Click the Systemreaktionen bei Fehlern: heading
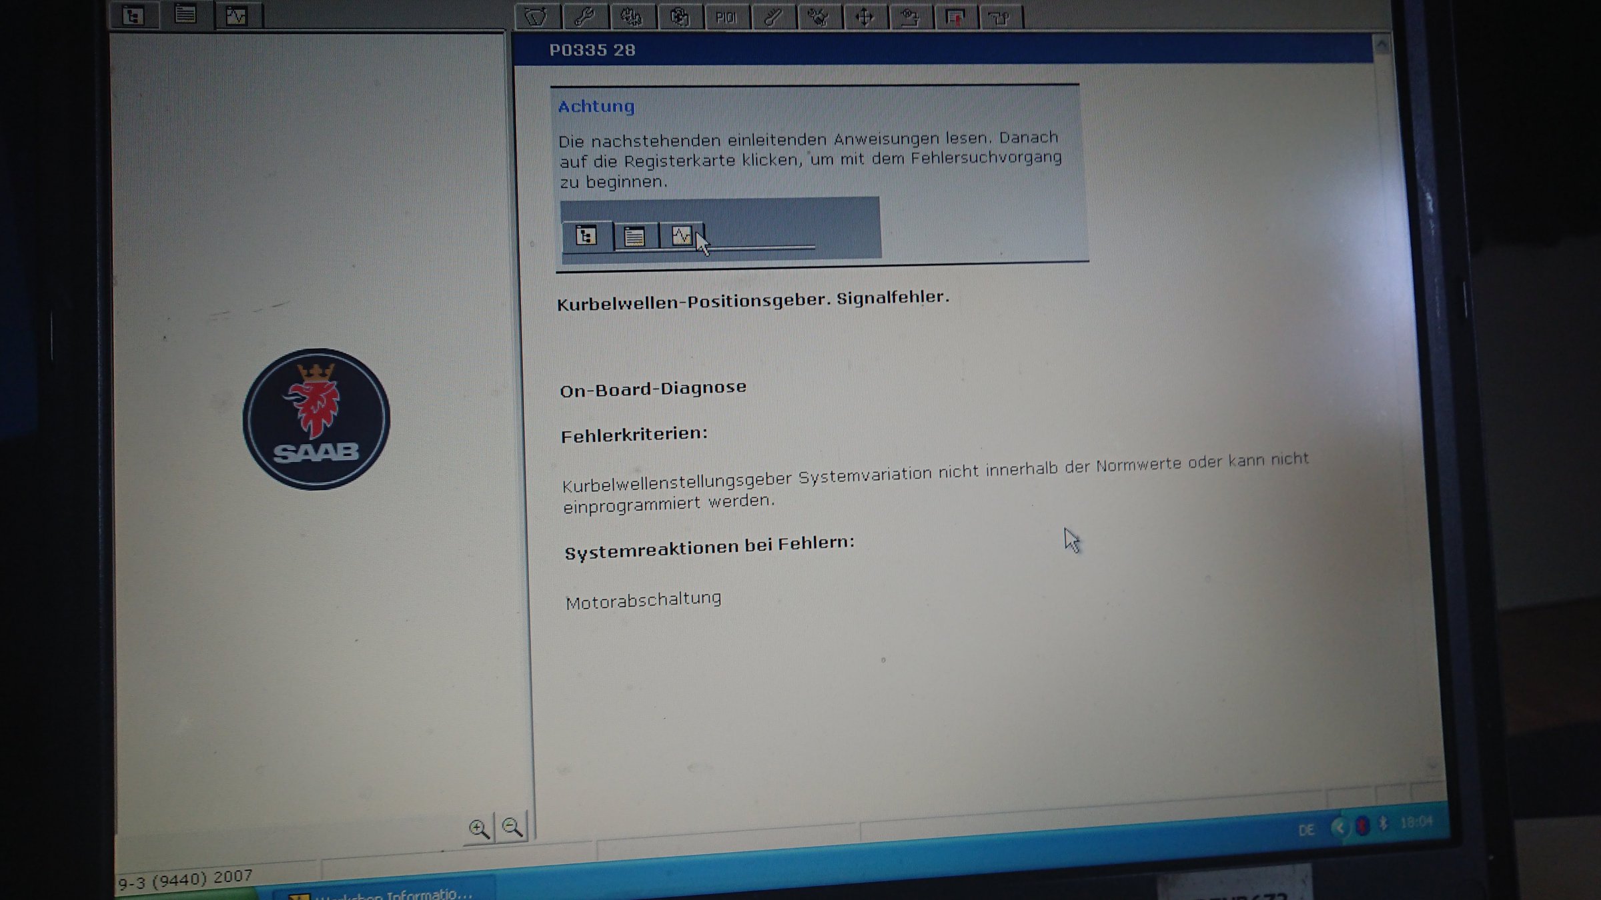The height and width of the screenshot is (900, 1601). click(709, 547)
